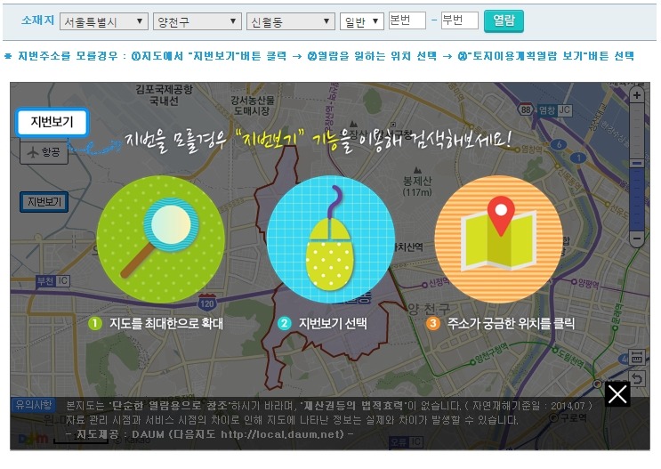The width and height of the screenshot is (661, 469).
Task: Click the Daum logo on map
Action: tap(33, 439)
